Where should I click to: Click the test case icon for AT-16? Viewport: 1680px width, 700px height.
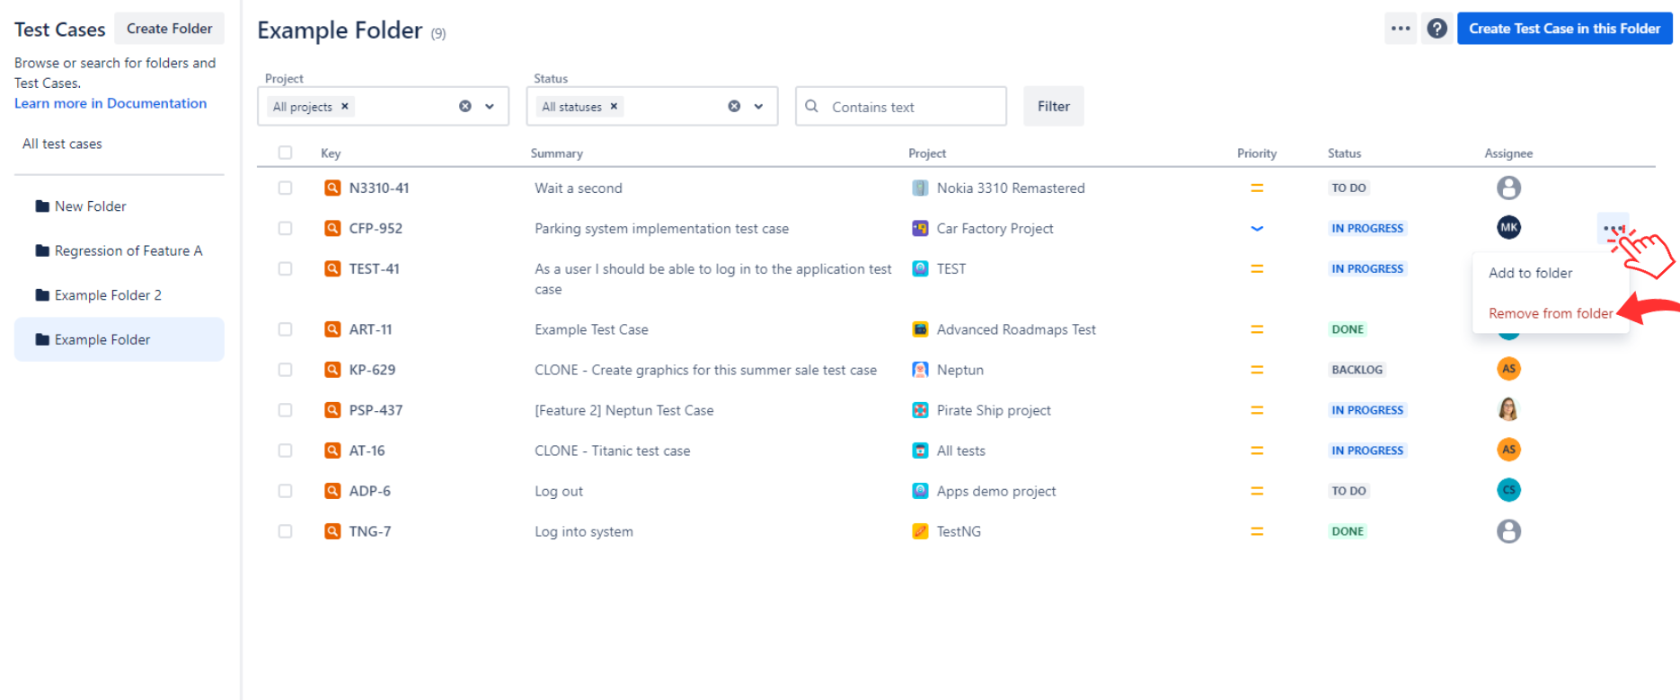click(332, 451)
